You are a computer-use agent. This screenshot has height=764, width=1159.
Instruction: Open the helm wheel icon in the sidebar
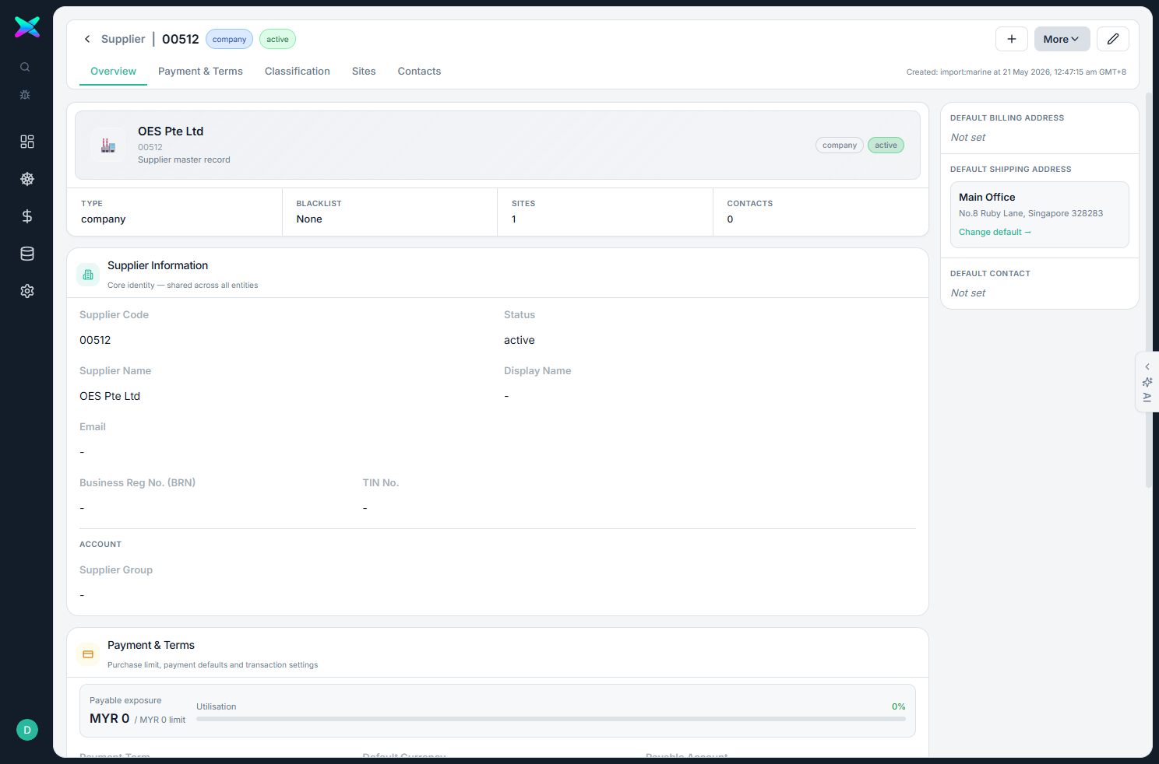click(x=27, y=179)
